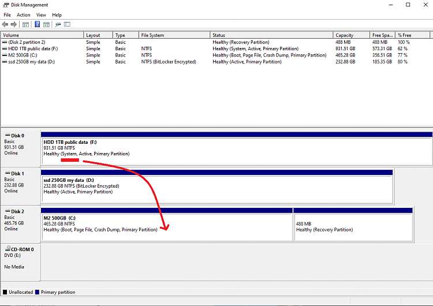Click Healthy (Recovery Partition) status in list

[241, 42]
